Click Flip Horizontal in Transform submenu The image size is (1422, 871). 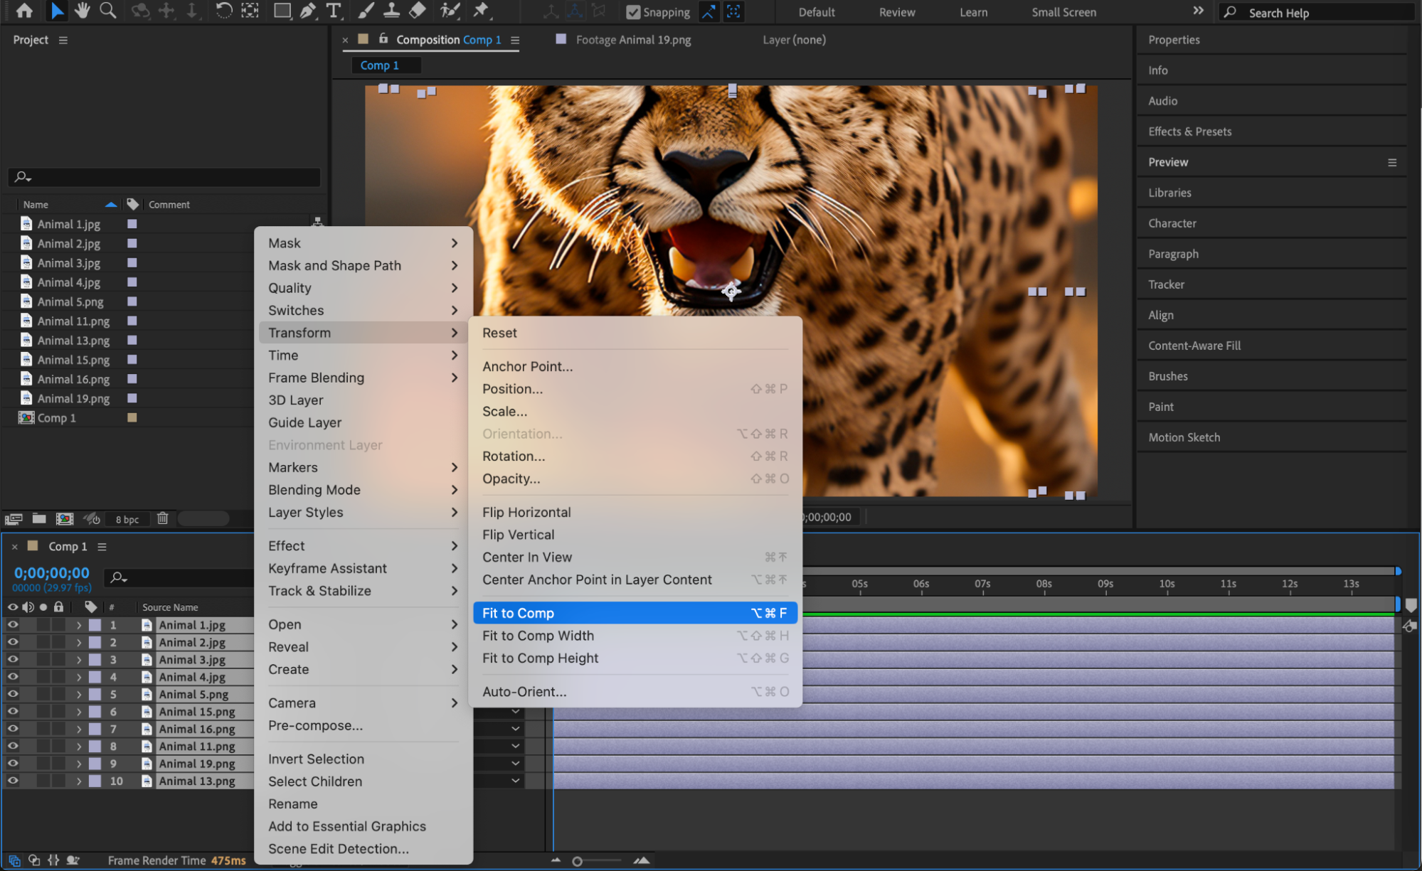point(526,512)
